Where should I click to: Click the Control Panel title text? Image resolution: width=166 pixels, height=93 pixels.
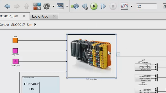(28, 78)
